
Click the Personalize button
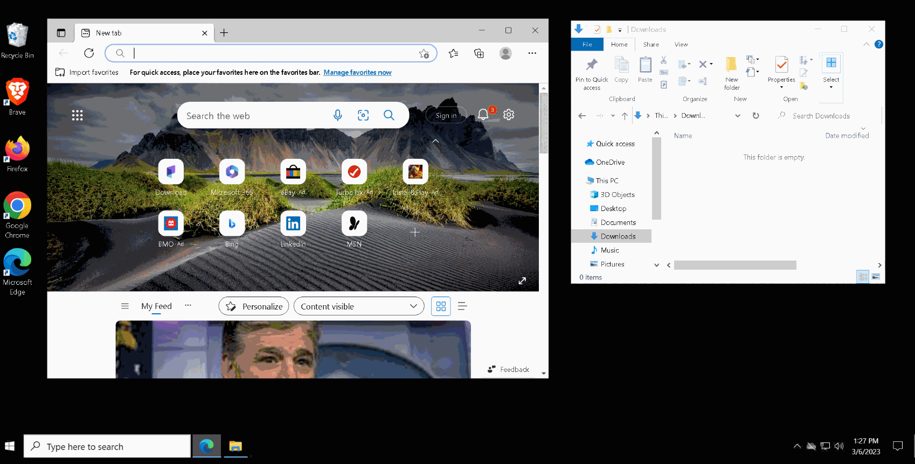point(254,306)
